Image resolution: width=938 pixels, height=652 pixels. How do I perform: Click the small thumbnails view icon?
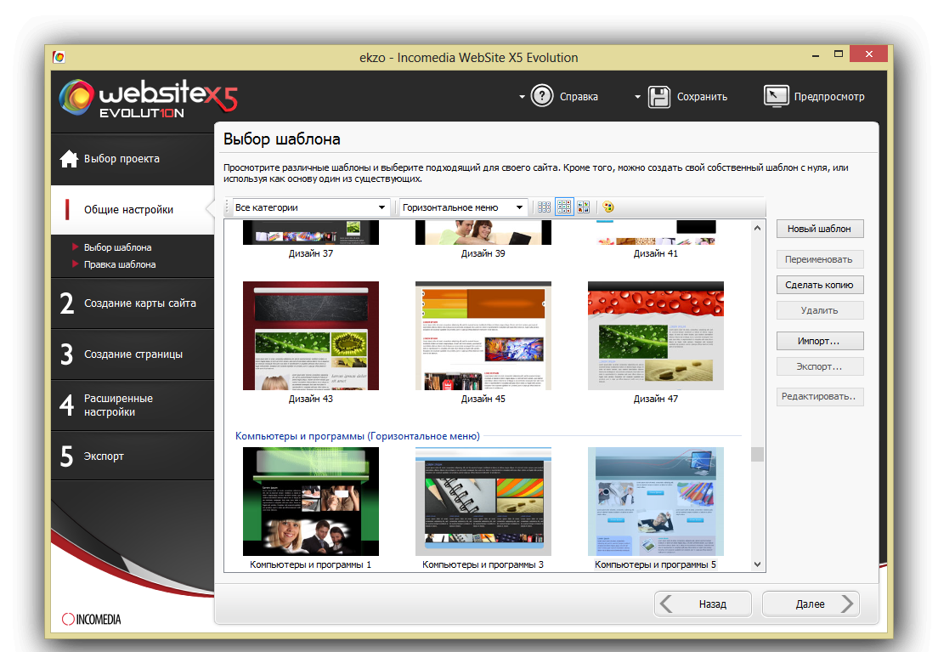click(544, 207)
